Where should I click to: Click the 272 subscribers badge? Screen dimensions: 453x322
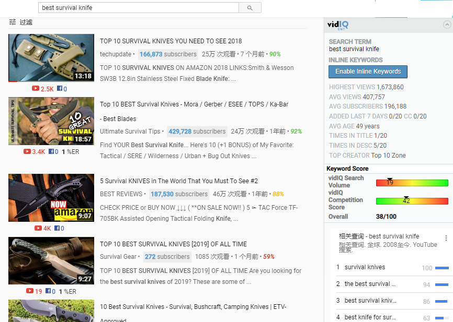point(167,257)
